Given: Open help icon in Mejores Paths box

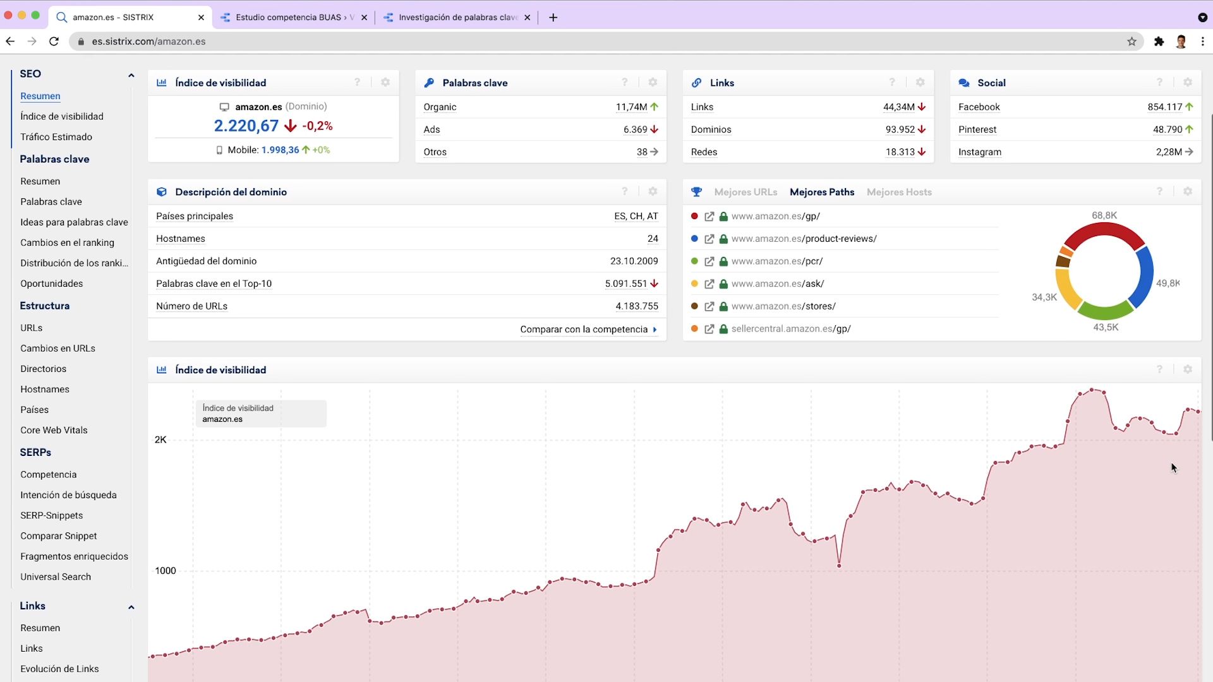Looking at the screenshot, I should click(1159, 191).
